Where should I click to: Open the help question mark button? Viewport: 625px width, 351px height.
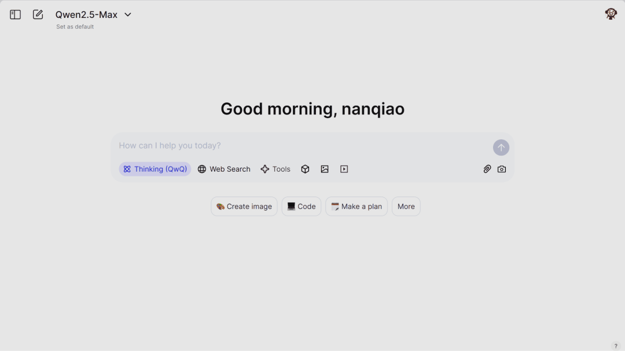click(x=616, y=346)
